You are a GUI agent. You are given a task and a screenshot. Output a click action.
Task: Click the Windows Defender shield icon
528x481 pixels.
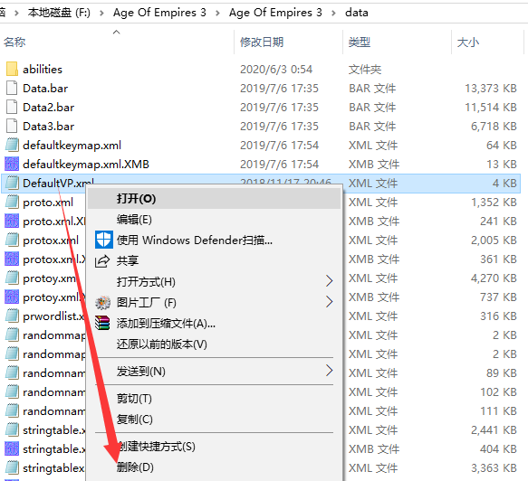104,240
